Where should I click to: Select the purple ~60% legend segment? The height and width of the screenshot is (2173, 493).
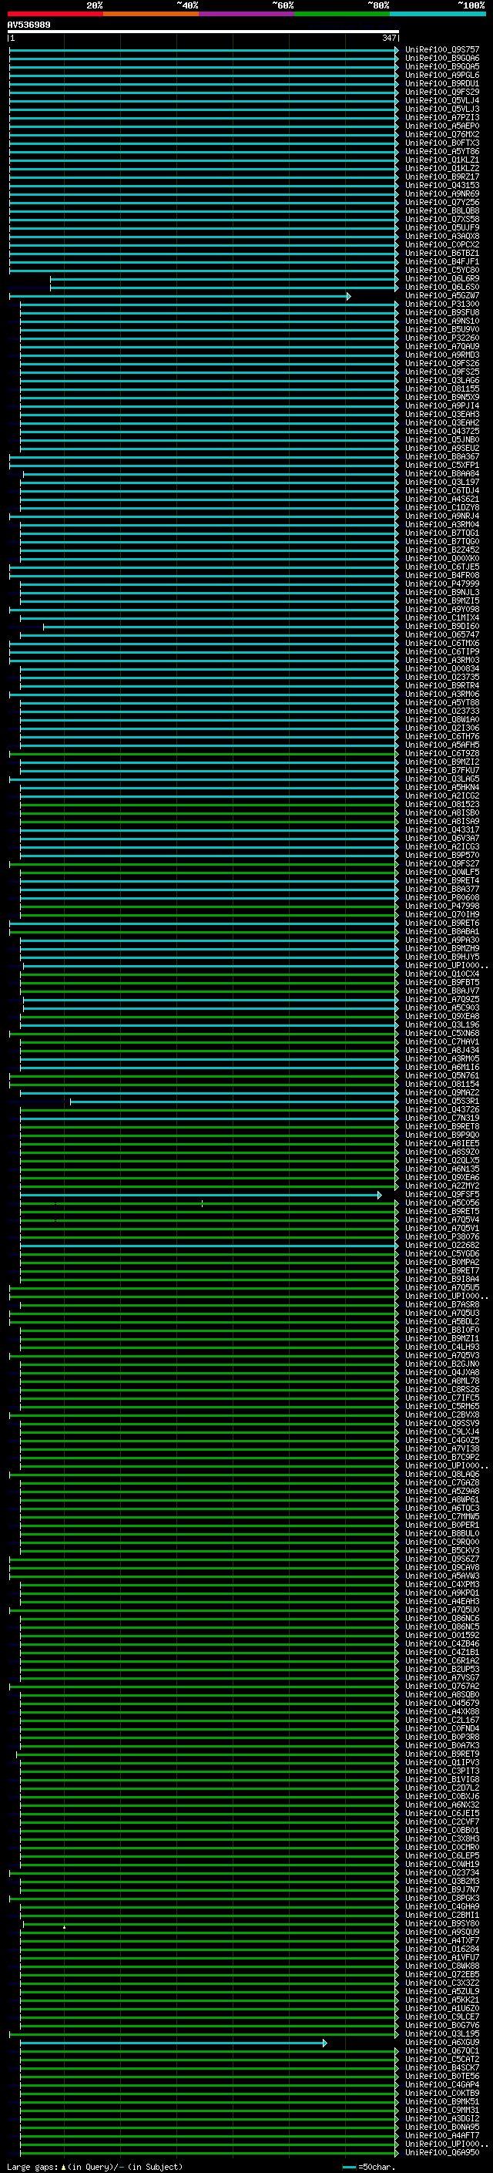coord(246,14)
